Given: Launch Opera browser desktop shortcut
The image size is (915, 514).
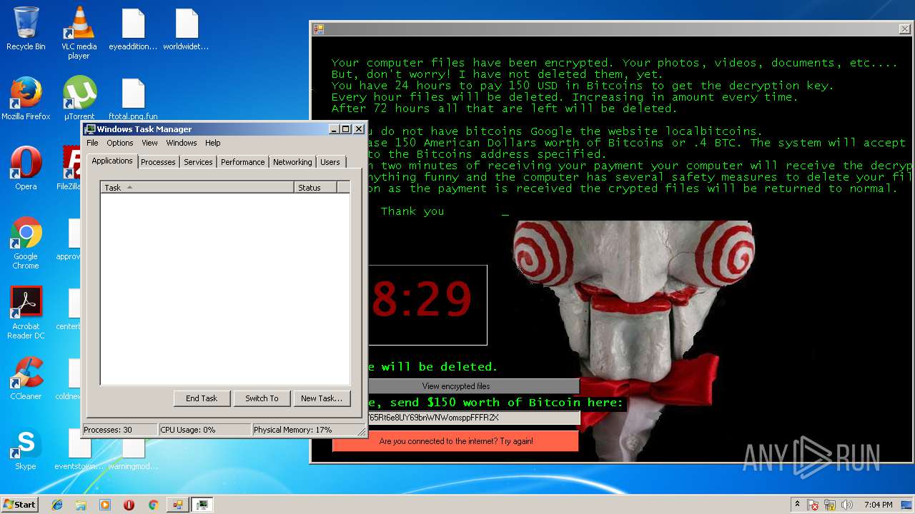Looking at the screenshot, I should tap(26, 168).
